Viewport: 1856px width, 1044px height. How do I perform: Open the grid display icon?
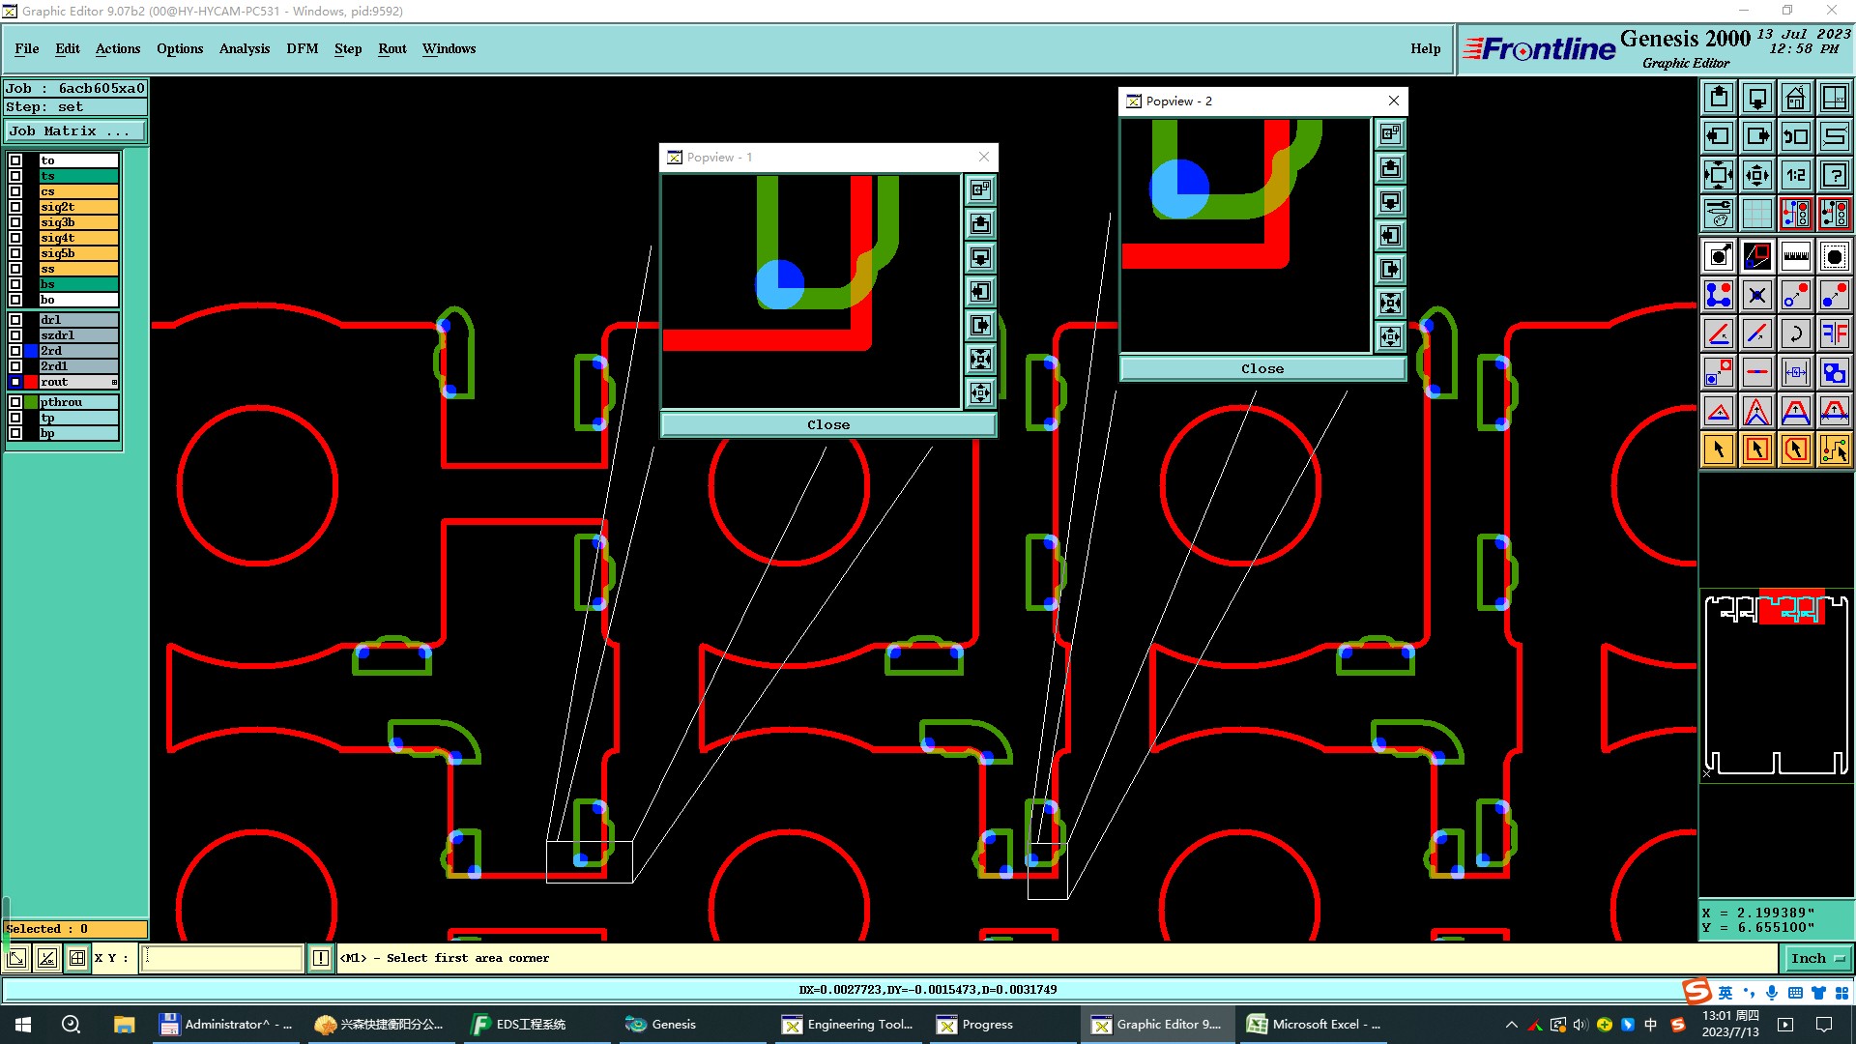pos(1756,214)
